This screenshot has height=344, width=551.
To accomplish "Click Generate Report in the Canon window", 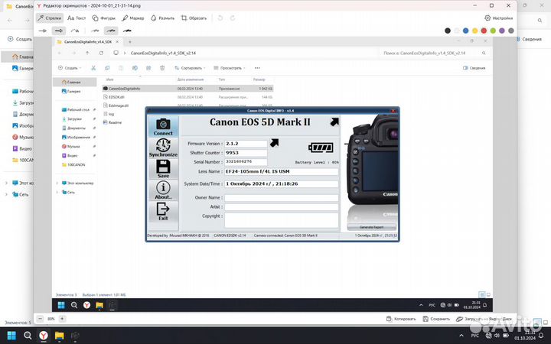I will [x=371, y=227].
